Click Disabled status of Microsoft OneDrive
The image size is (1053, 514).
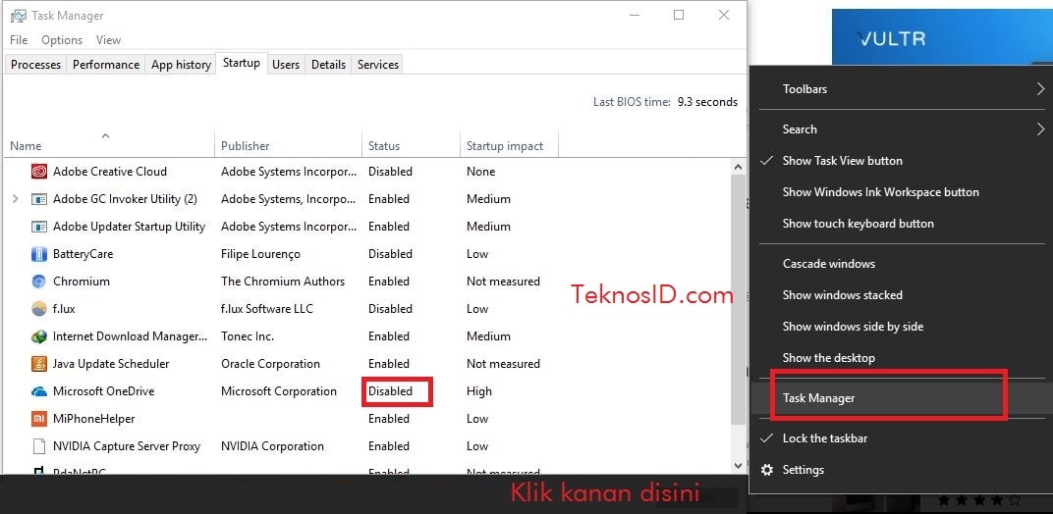pyautogui.click(x=390, y=391)
